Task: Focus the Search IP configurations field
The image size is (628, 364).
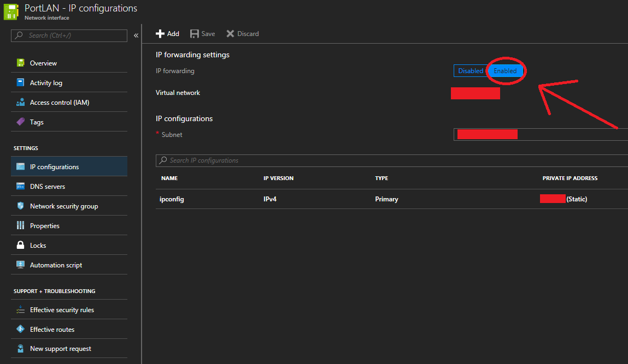Action: click(x=392, y=160)
